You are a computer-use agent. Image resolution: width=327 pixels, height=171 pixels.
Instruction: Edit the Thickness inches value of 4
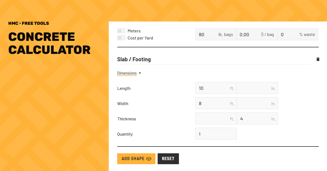(x=257, y=118)
